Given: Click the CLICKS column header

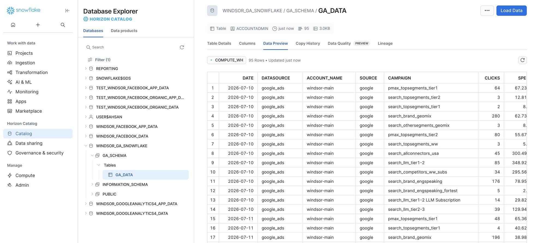Looking at the screenshot, I should point(491,78).
